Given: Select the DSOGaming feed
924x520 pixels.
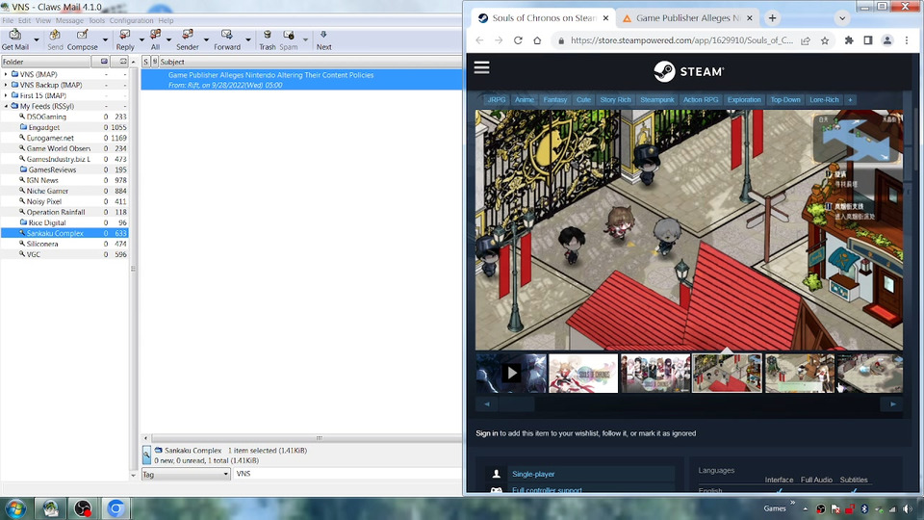Looking at the screenshot, I should pos(46,117).
